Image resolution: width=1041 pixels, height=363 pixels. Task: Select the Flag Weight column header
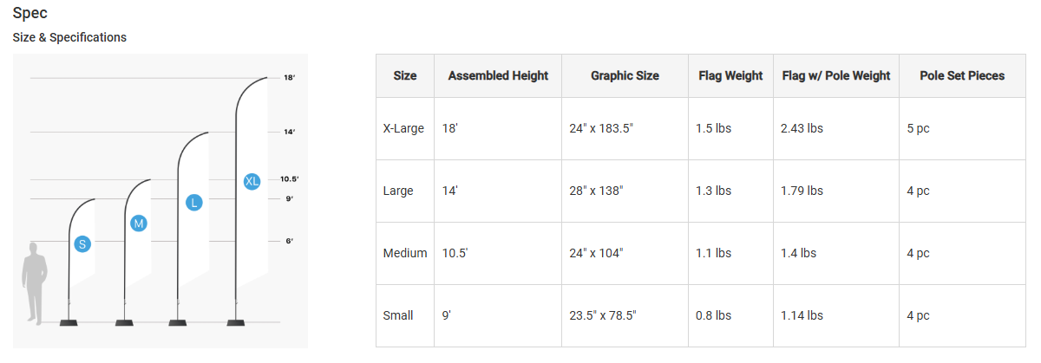pos(730,76)
